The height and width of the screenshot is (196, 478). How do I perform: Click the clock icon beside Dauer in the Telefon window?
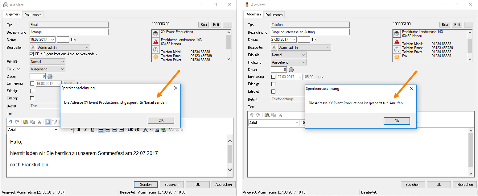(x=291, y=70)
